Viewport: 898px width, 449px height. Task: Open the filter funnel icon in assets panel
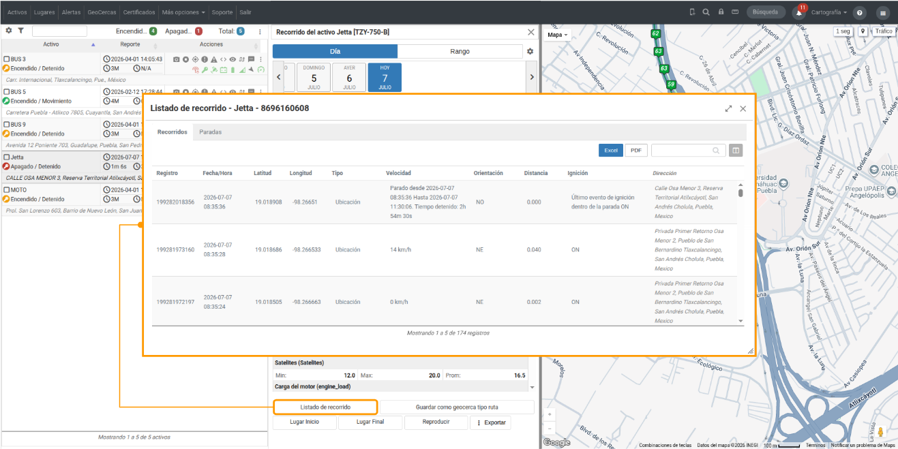pos(21,31)
